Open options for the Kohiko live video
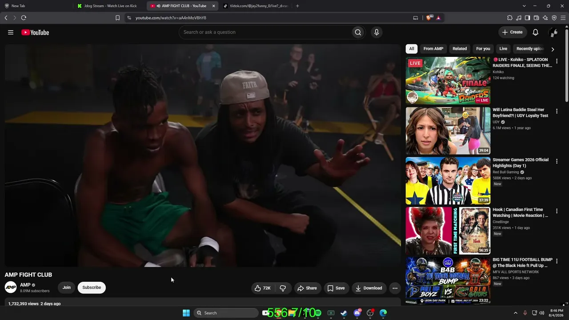The width and height of the screenshot is (569, 320). pyautogui.click(x=557, y=61)
